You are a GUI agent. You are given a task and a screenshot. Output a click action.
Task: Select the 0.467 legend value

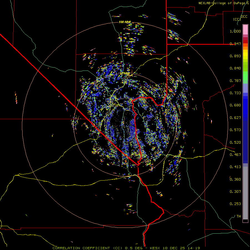(x=235, y=155)
